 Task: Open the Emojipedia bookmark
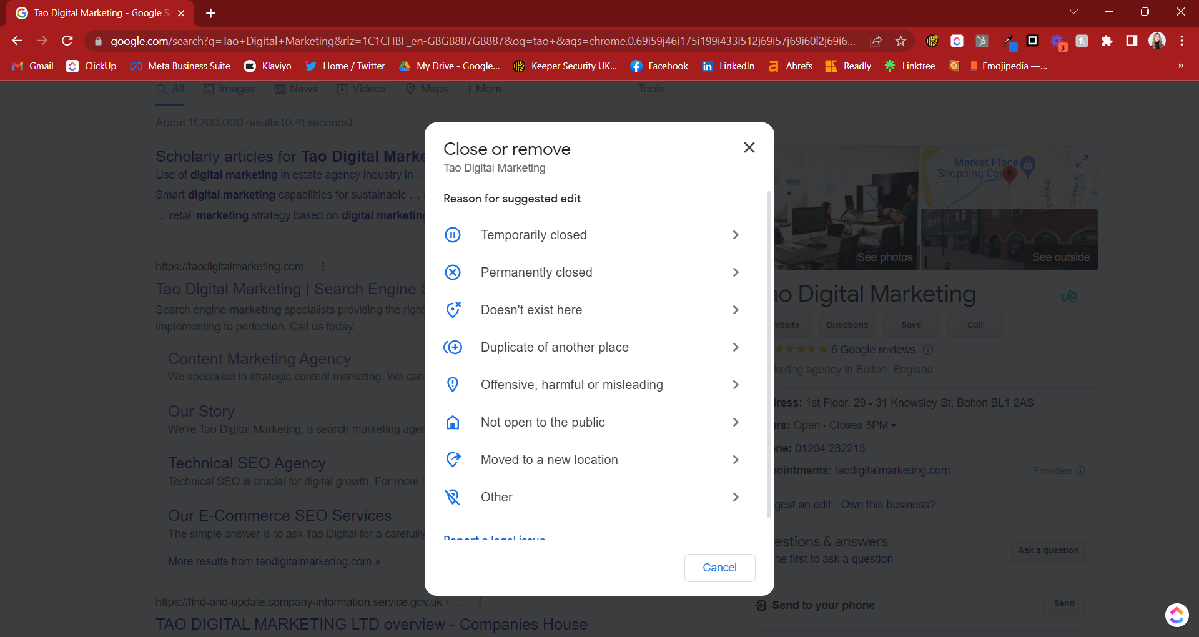pos(1008,66)
